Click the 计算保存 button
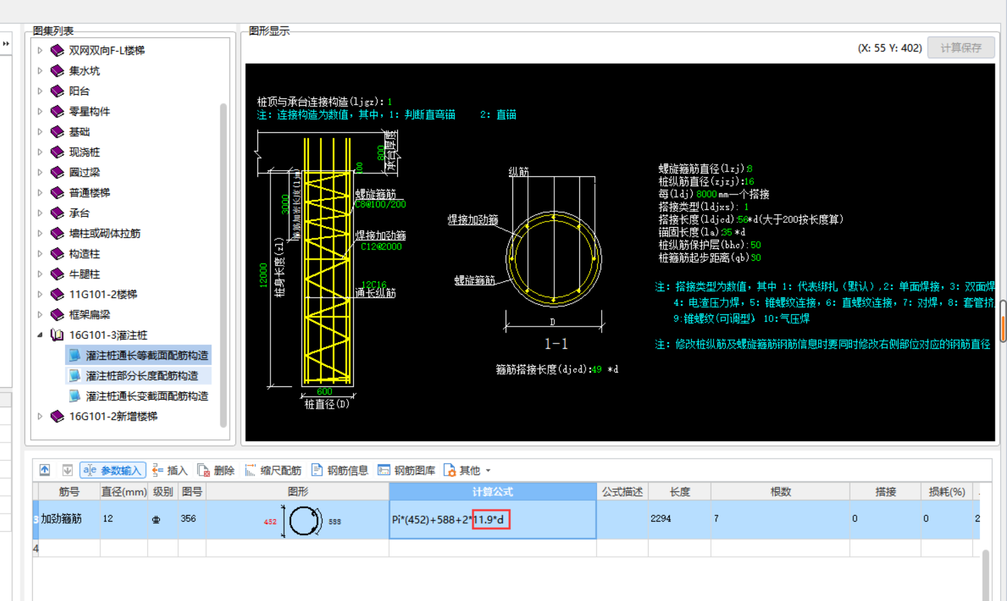The image size is (1007, 601). (960, 48)
